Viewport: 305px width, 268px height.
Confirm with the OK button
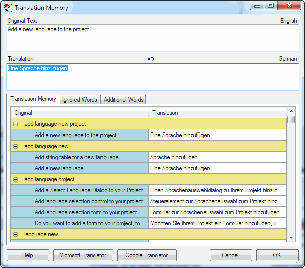[277, 255]
